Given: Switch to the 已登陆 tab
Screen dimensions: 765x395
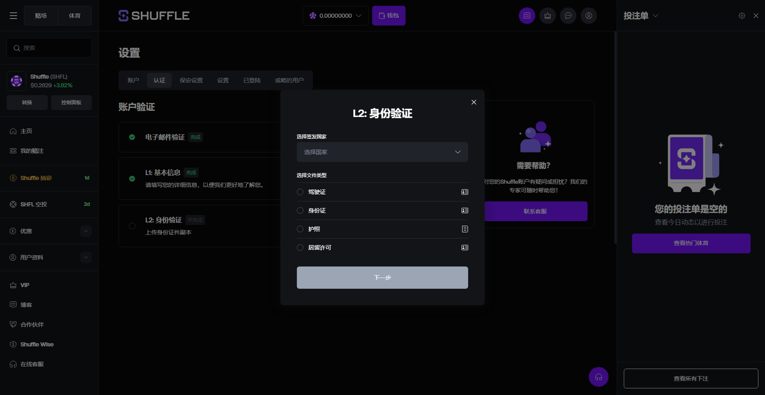Looking at the screenshot, I should [x=252, y=80].
